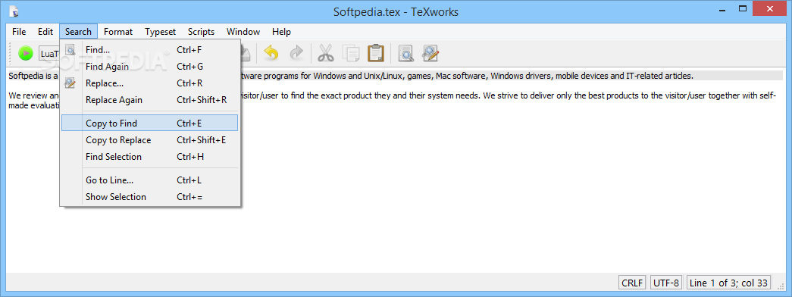The height and width of the screenshot is (297, 792).
Task: Open the Edit menu
Action: pyautogui.click(x=45, y=31)
